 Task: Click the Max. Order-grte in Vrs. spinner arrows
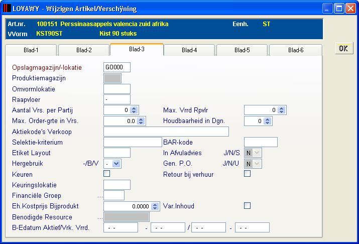(141, 121)
